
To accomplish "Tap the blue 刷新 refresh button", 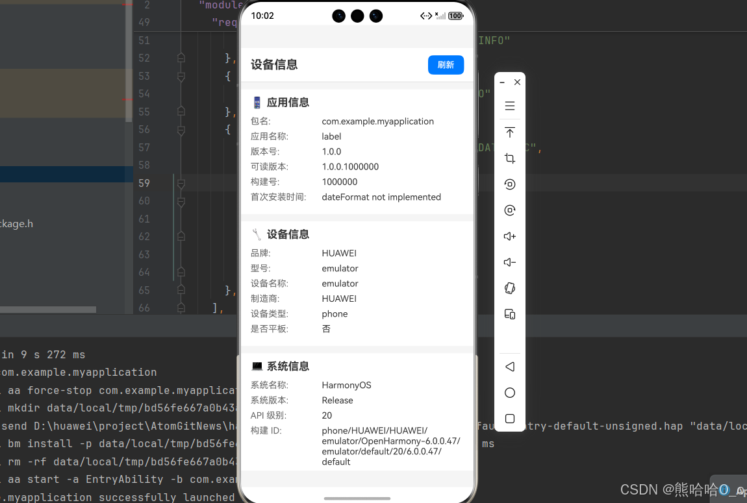I will coord(446,65).
